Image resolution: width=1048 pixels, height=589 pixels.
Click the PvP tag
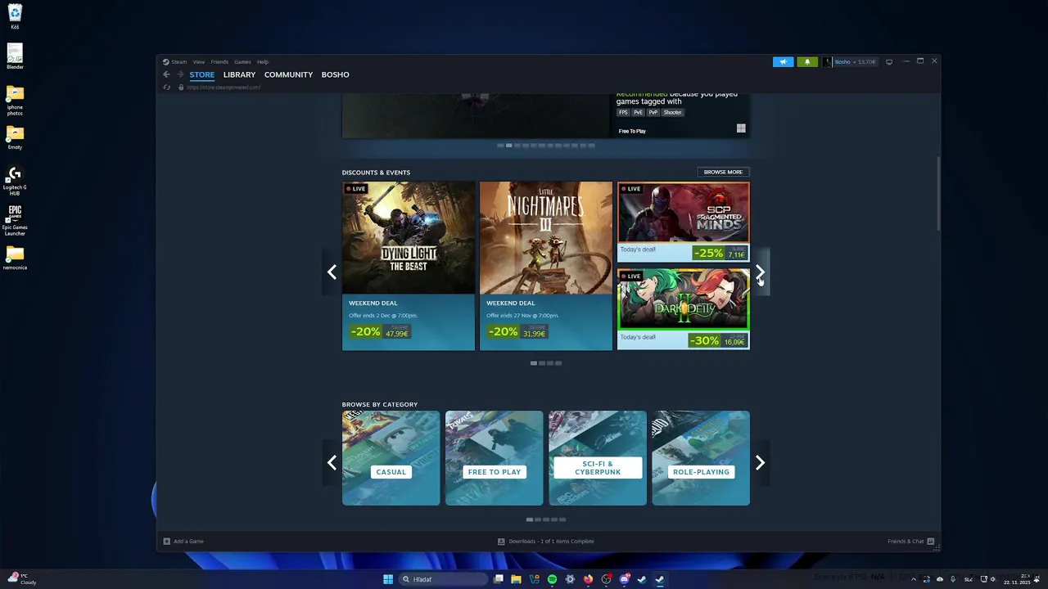click(x=653, y=112)
